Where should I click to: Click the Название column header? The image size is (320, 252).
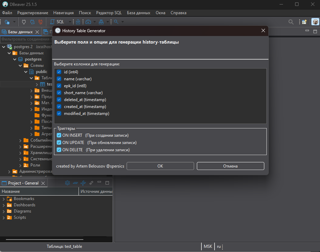(39, 191)
